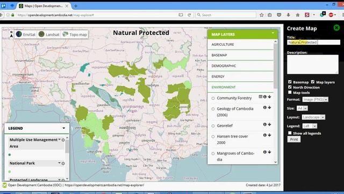This screenshot has height=194, width=344.
Task: Toggle the Basemap checkbox
Action: click(x=290, y=82)
